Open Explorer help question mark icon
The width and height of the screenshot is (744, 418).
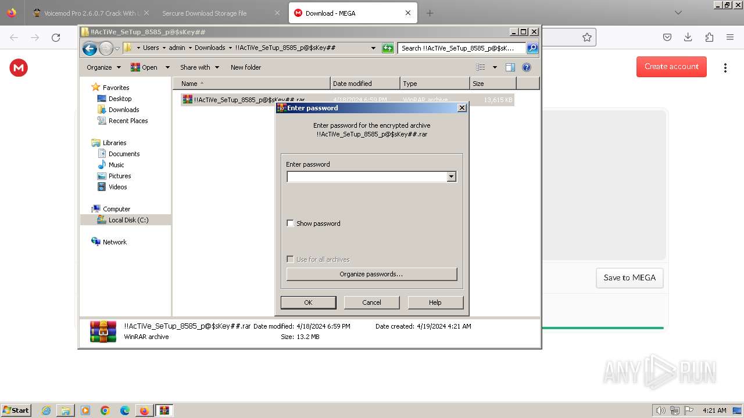coord(527,67)
